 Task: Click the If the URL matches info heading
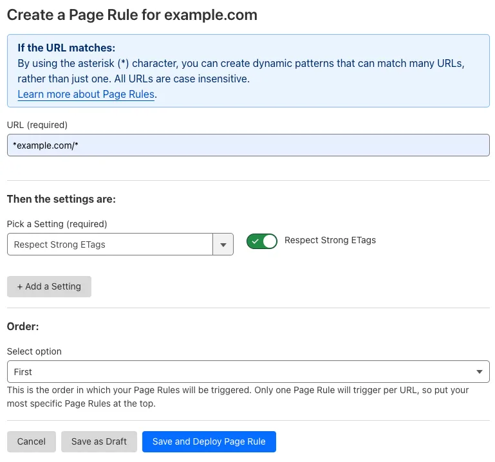tap(66, 49)
